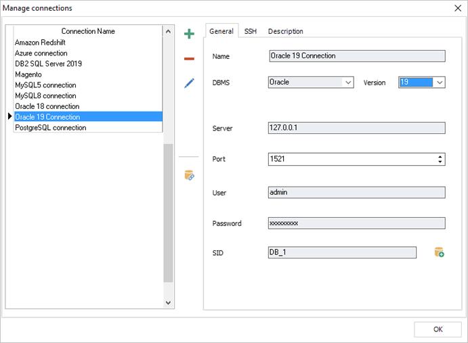The image size is (468, 343).
Task: Open the Description tab
Action: [x=285, y=31]
